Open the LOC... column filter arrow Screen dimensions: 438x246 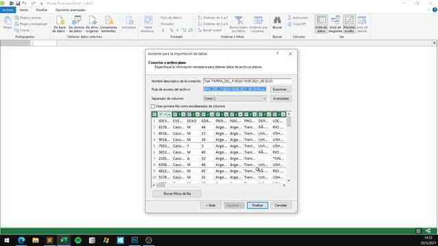click(x=283, y=114)
